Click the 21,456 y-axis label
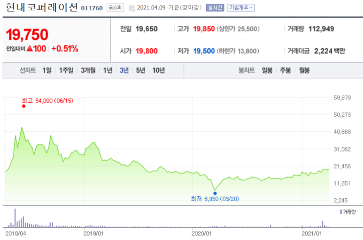 [x=342, y=166]
